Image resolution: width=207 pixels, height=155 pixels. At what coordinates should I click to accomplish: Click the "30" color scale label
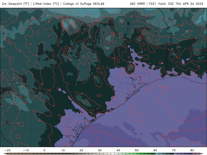100,150
